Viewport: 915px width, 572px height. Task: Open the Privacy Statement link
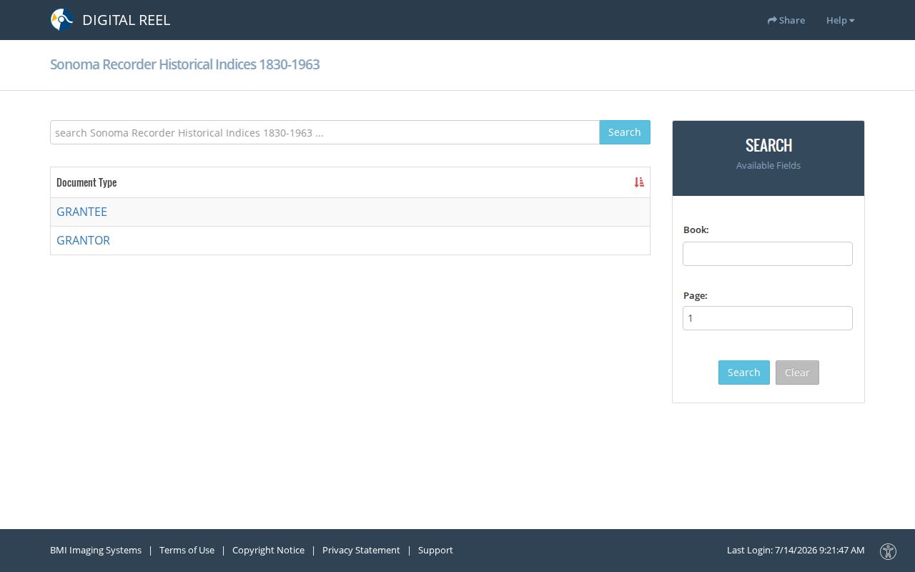pos(361,550)
